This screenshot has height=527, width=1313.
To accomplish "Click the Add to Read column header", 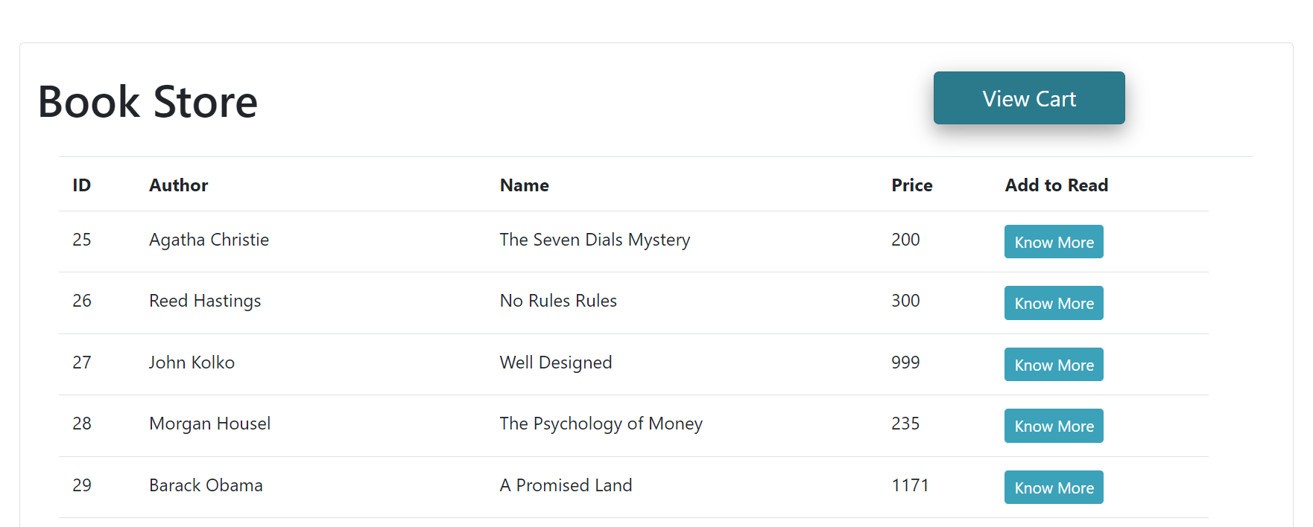I will tap(1056, 185).
